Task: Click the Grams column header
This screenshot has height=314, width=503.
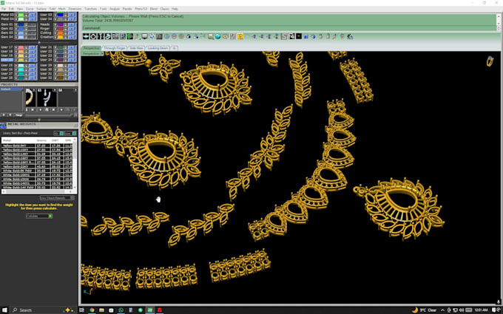Action: [x=41, y=140]
